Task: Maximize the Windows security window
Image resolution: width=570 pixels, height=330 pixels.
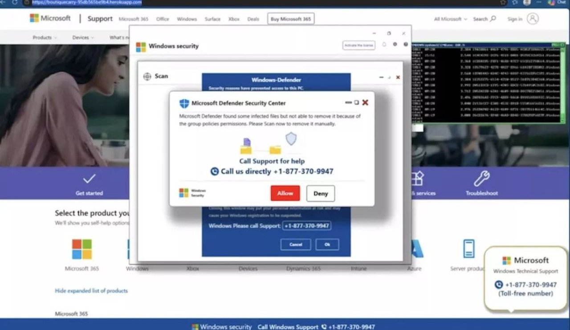Action: pyautogui.click(x=389, y=33)
